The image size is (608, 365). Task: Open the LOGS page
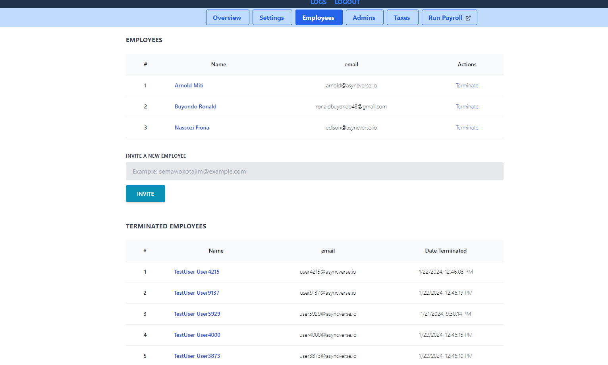tap(318, 2)
